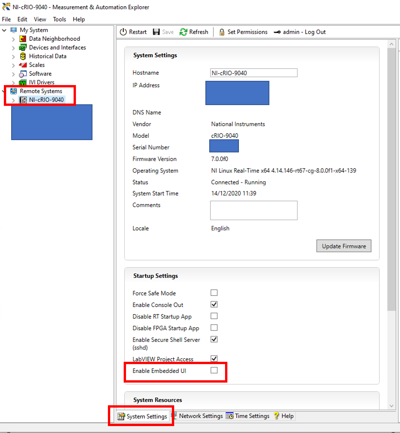Click the Refresh toolbar button label
This screenshot has height=433, width=400.
[199, 32]
